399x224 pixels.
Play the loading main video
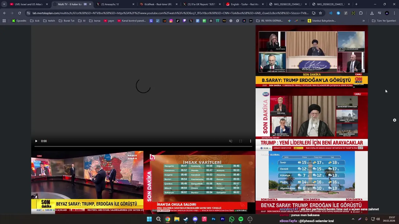pos(36,141)
